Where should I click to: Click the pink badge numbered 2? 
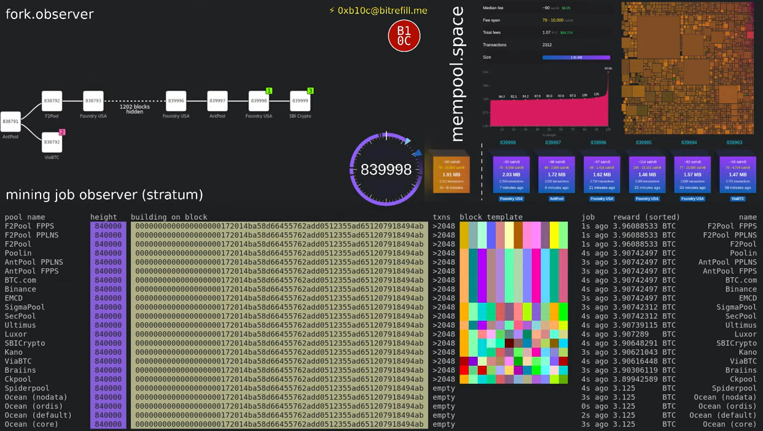61,132
